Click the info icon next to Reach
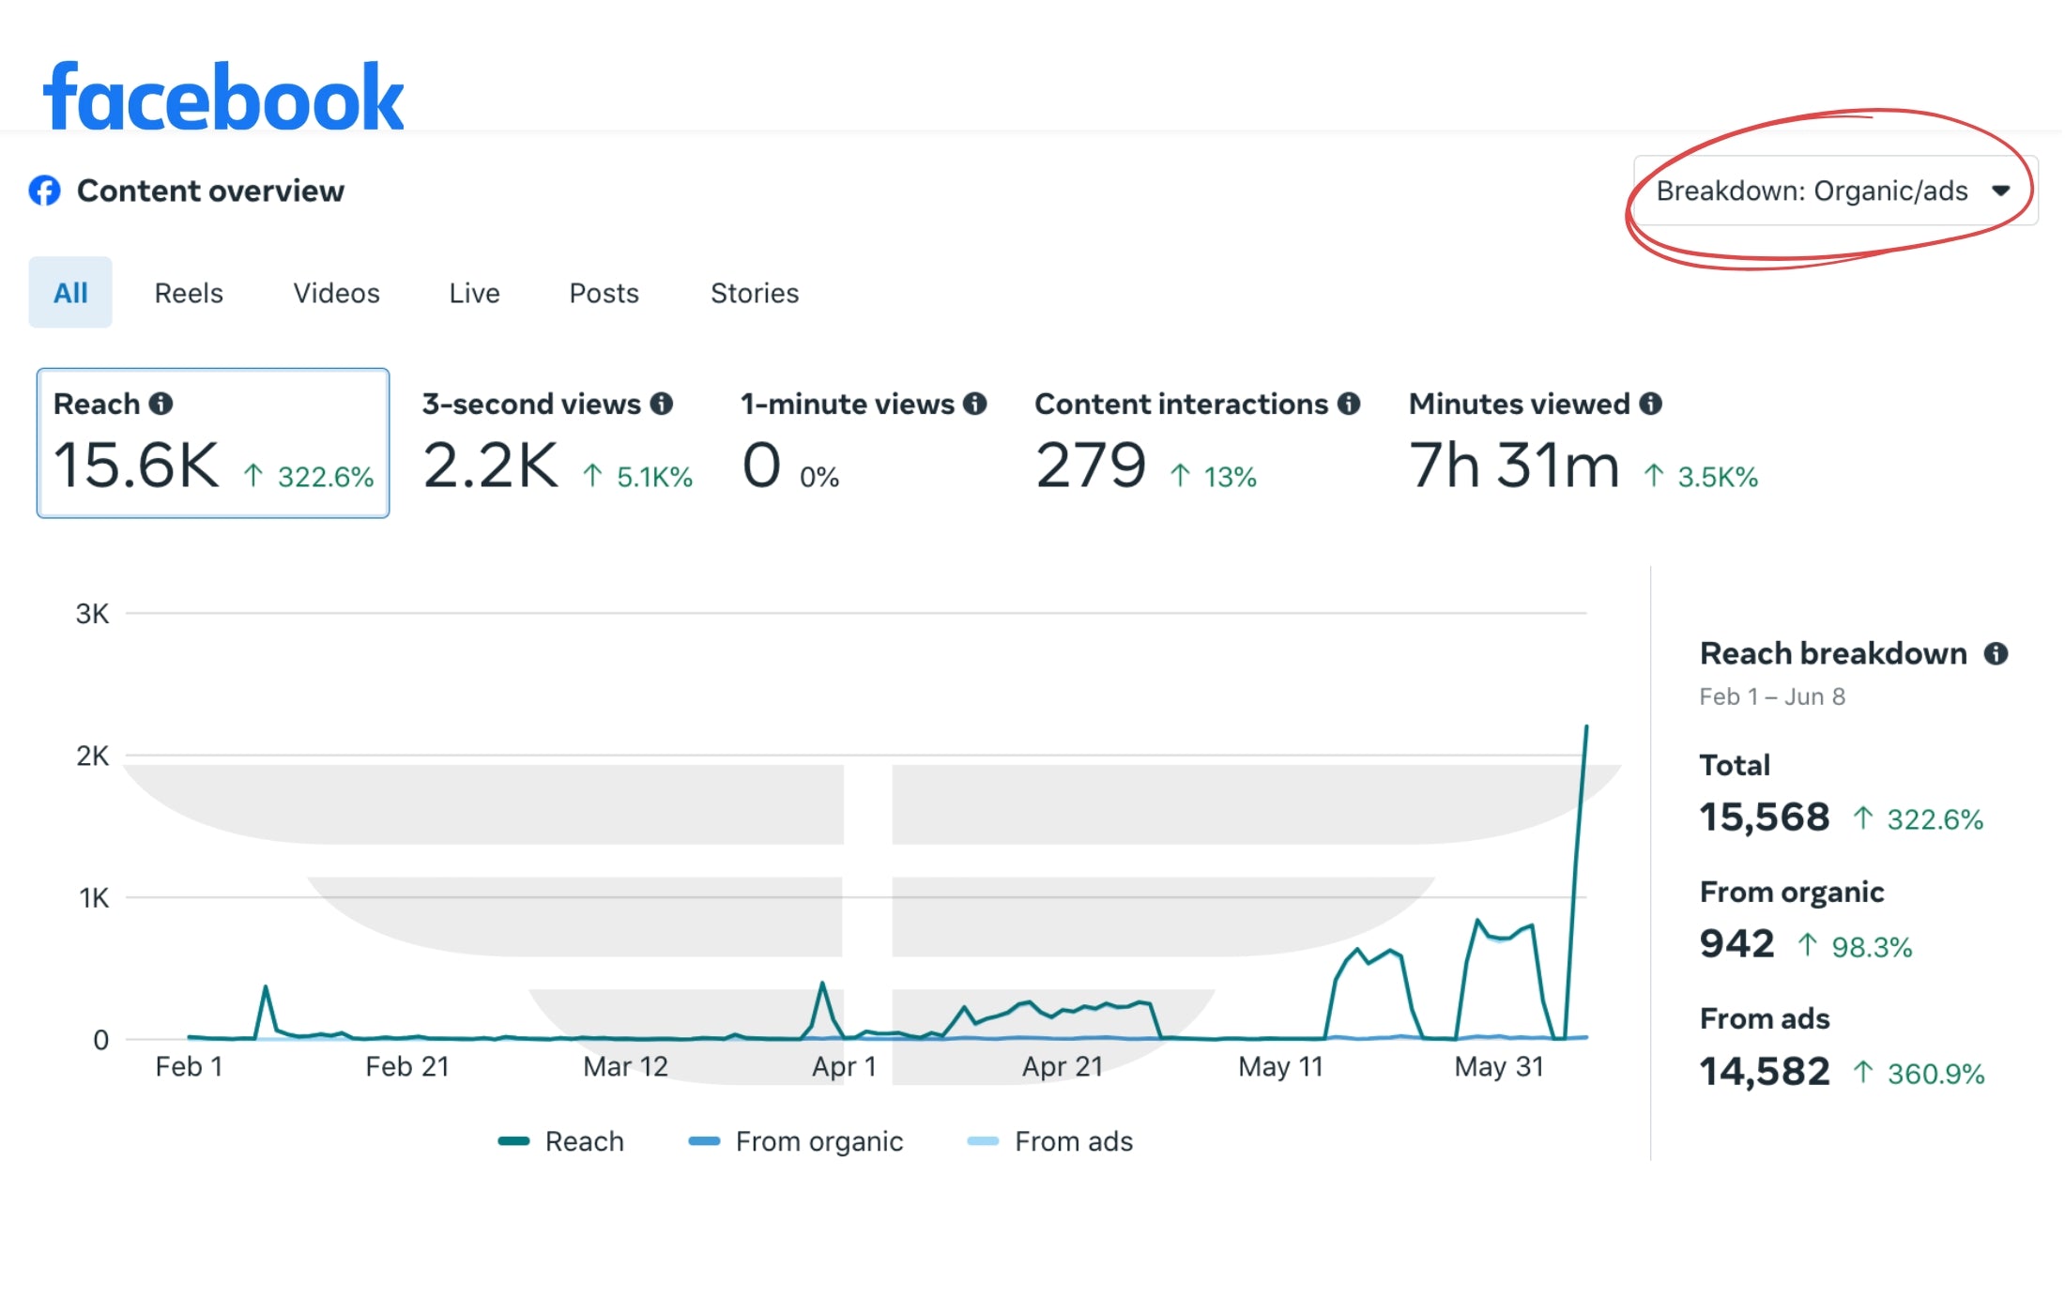Screen dimensions: 2065x1314 [x=161, y=404]
